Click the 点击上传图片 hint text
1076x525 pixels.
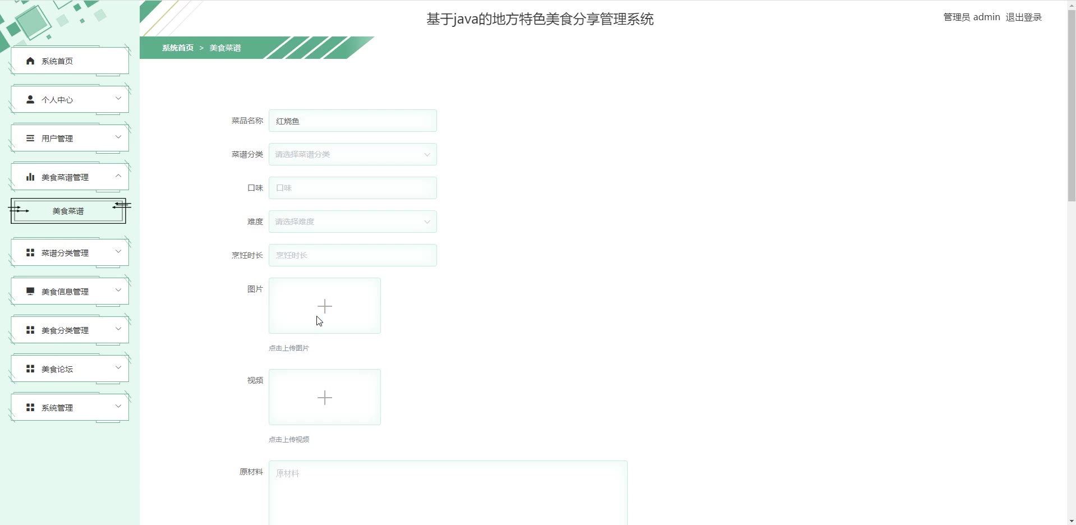click(x=289, y=348)
